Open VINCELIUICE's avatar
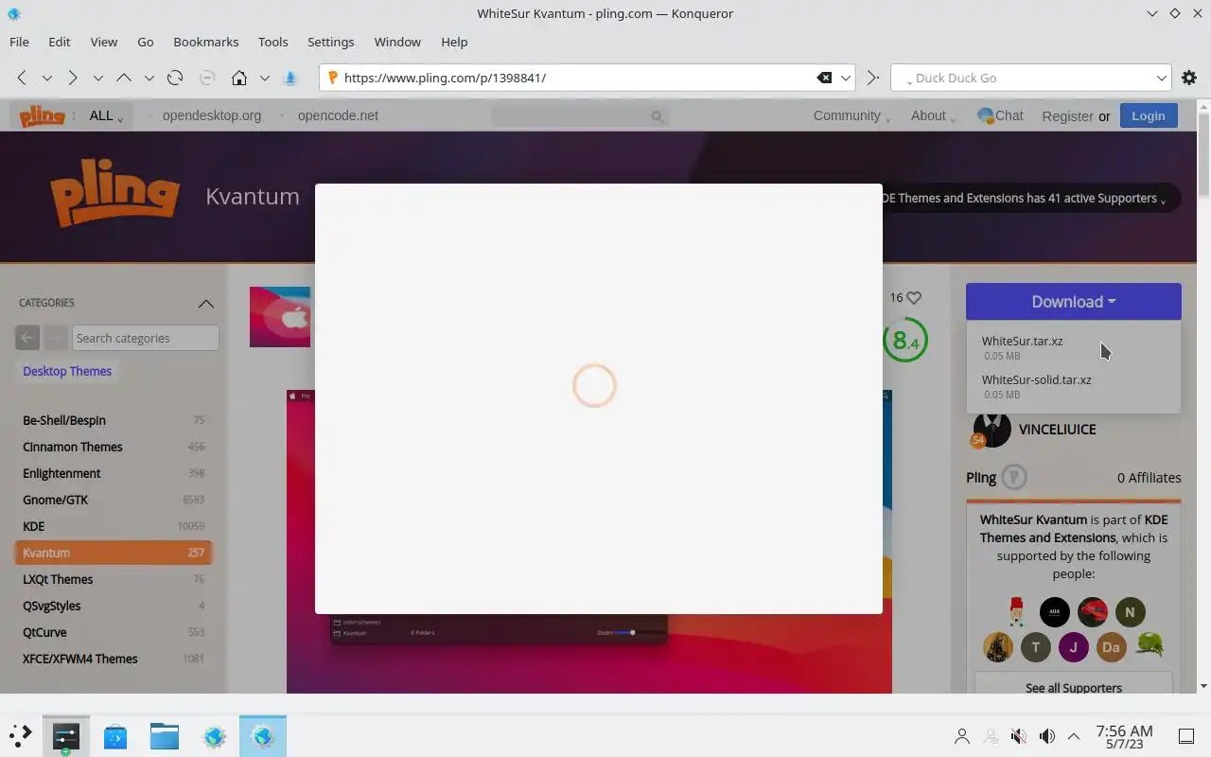 pos(992,430)
